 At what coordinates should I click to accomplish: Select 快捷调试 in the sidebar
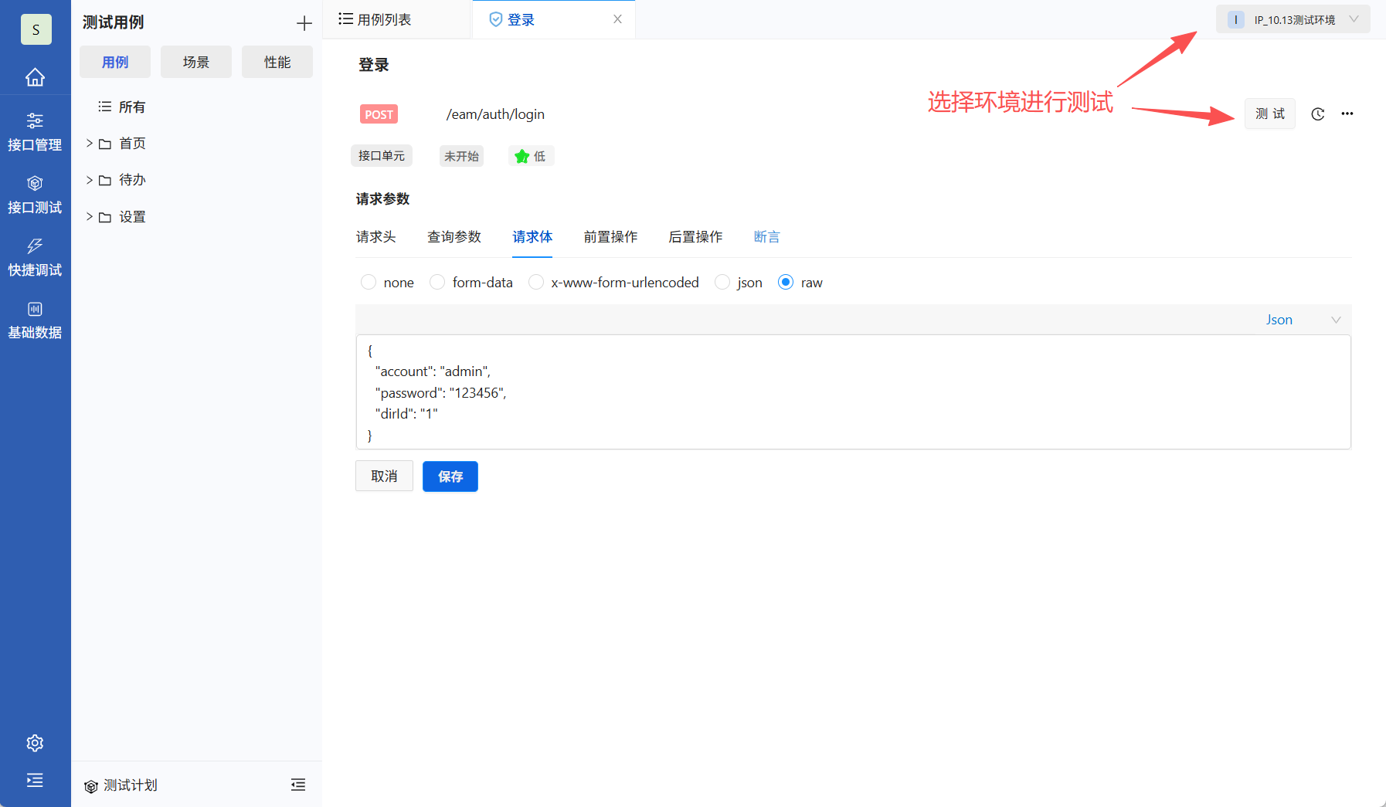coord(35,257)
